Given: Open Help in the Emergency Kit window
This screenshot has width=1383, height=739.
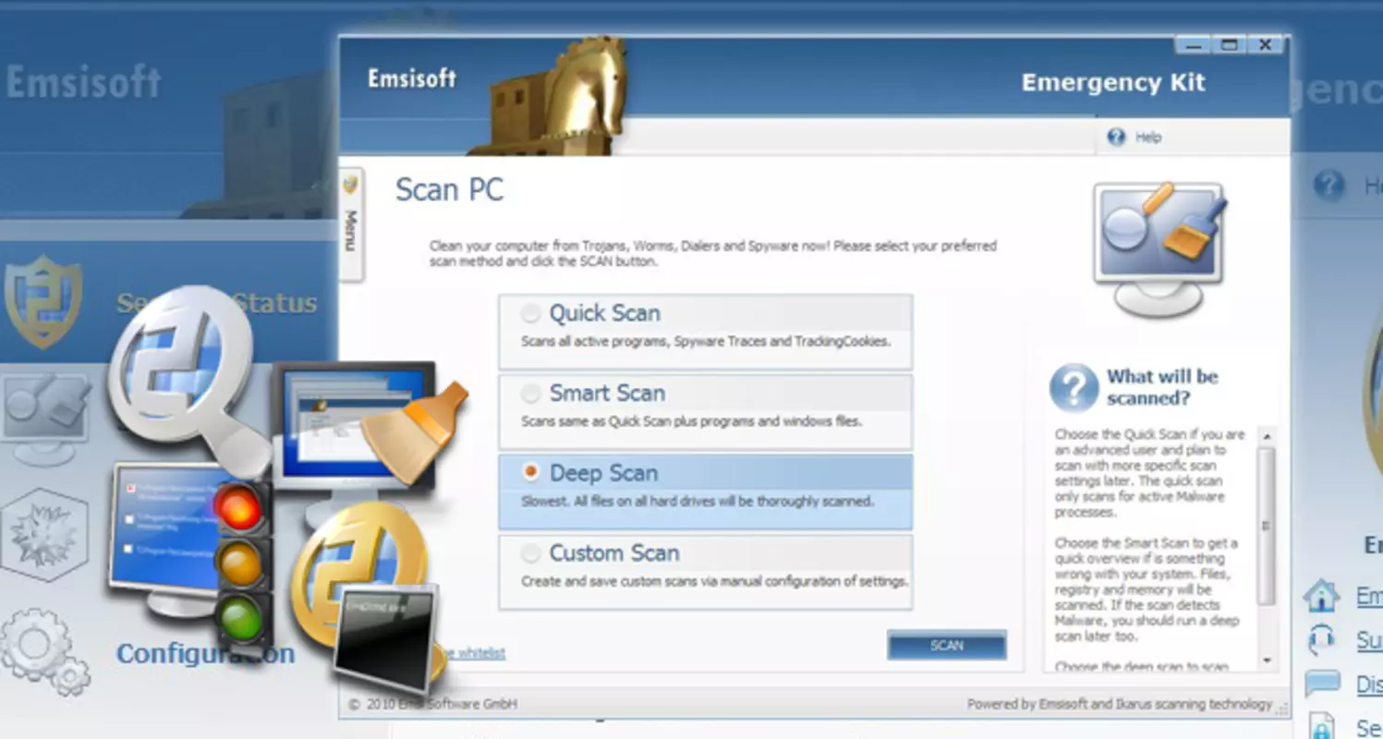Looking at the screenshot, I should coord(1148,138).
